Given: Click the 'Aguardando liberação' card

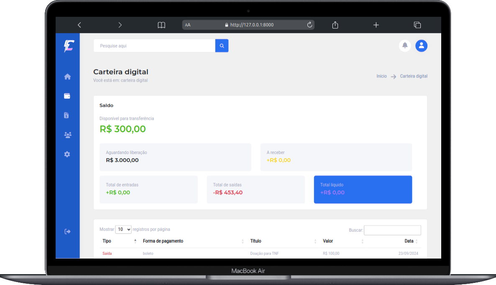Looking at the screenshot, I should click(175, 157).
